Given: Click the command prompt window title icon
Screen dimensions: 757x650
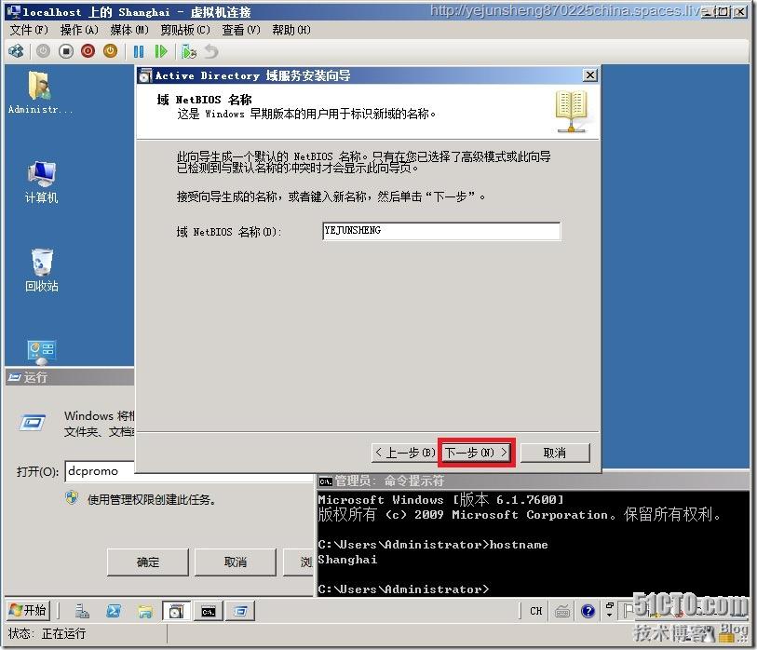Looking at the screenshot, I should tap(325, 481).
